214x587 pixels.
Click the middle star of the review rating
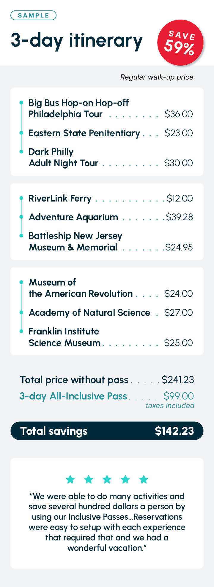coord(107,479)
